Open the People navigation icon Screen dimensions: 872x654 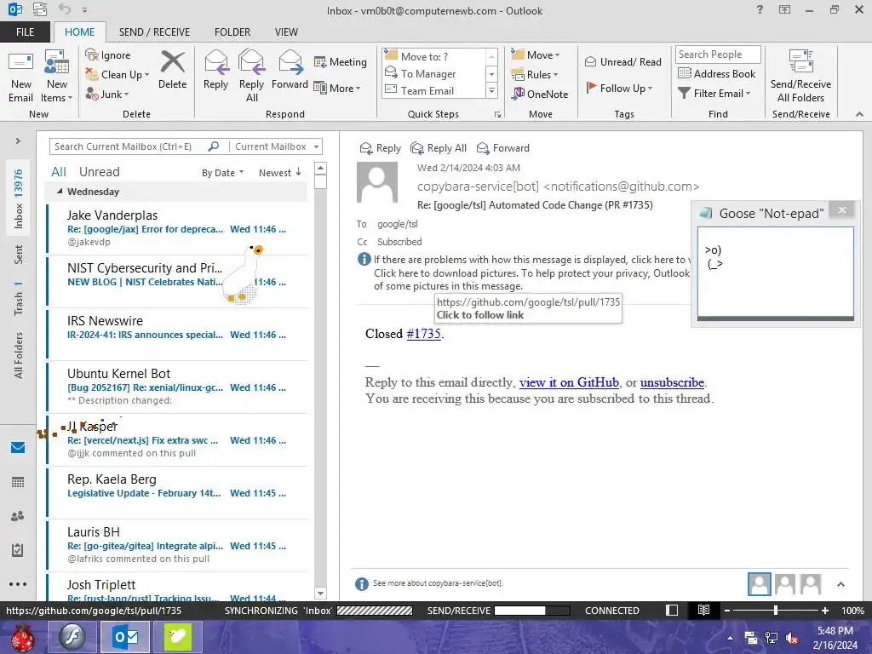coord(18,516)
